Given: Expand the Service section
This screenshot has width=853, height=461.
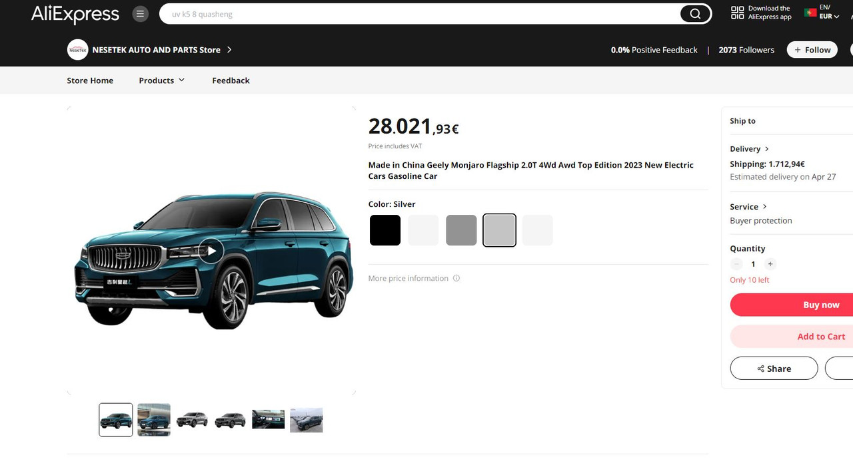Looking at the screenshot, I should point(748,207).
